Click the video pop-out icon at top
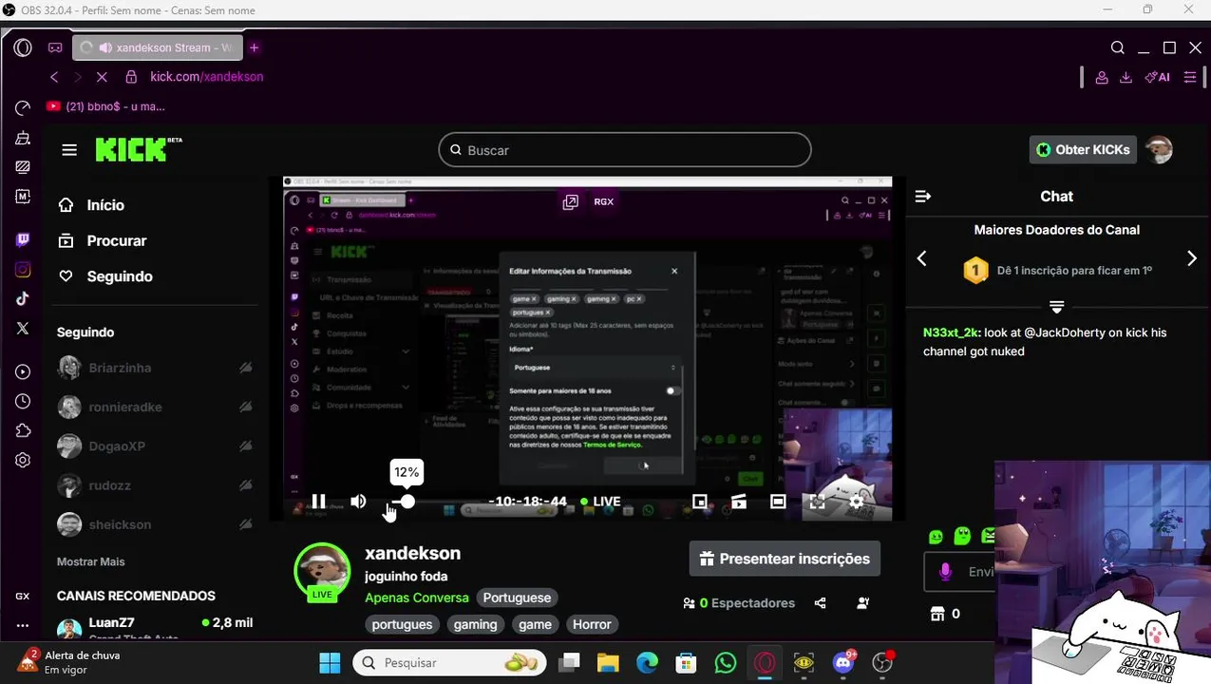 tap(570, 201)
